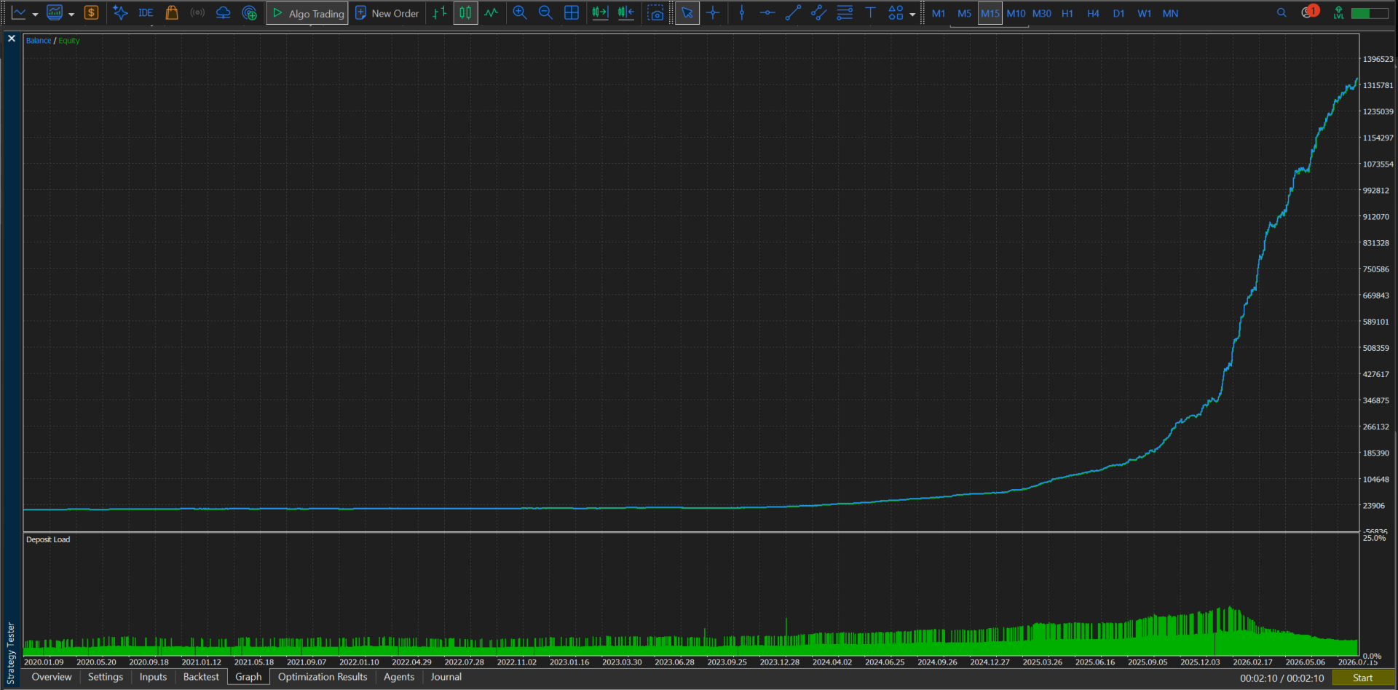Screen dimensions: 1398x690
Task: Expand the new chart dropdown arrow
Action: (x=35, y=14)
